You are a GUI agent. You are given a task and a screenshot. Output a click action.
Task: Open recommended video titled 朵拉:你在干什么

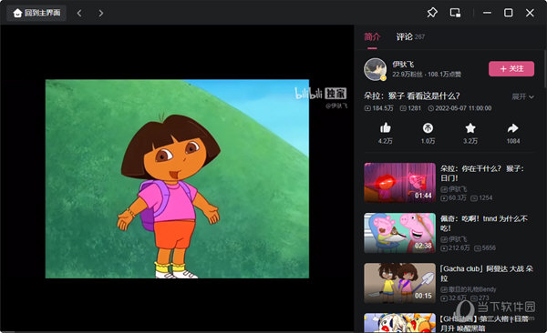click(482, 173)
